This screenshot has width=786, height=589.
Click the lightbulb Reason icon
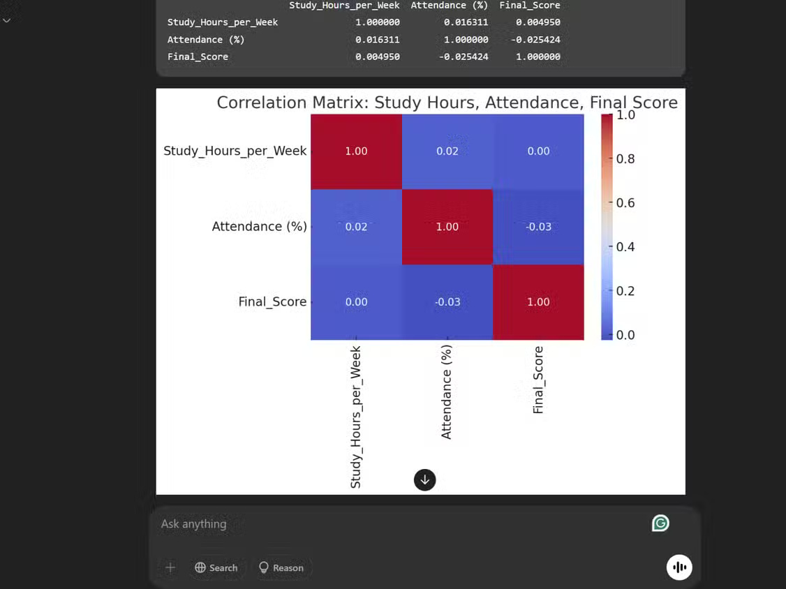point(264,567)
